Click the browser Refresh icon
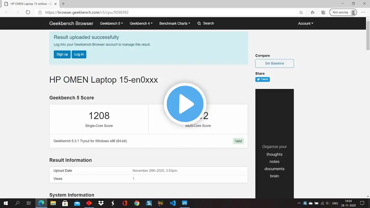Viewport: 370px width, 208px height. pyautogui.click(x=28, y=12)
